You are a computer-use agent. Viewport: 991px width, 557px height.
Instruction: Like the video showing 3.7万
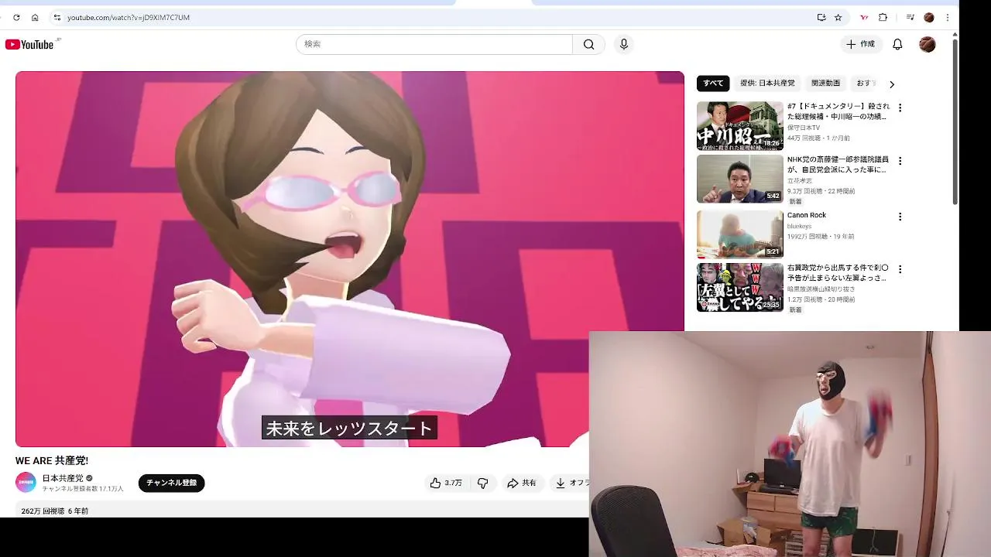tap(446, 483)
